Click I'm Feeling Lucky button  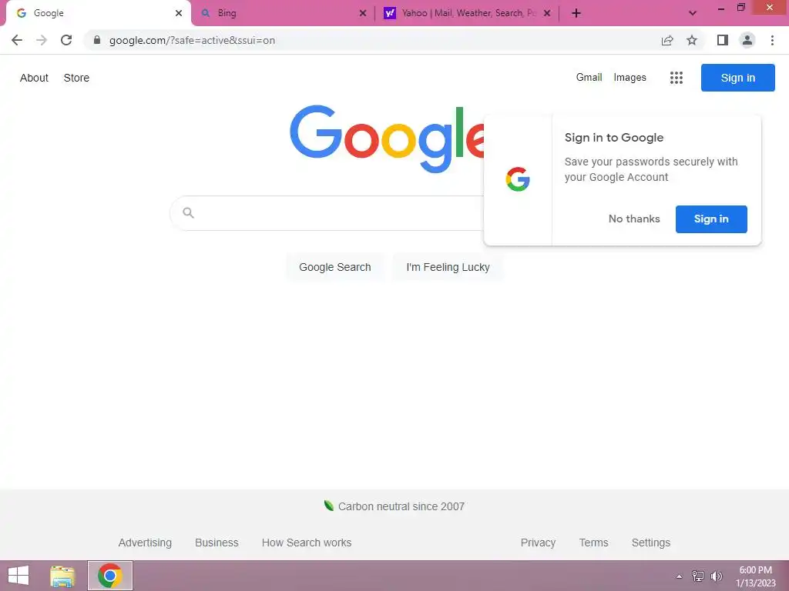pyautogui.click(x=448, y=267)
